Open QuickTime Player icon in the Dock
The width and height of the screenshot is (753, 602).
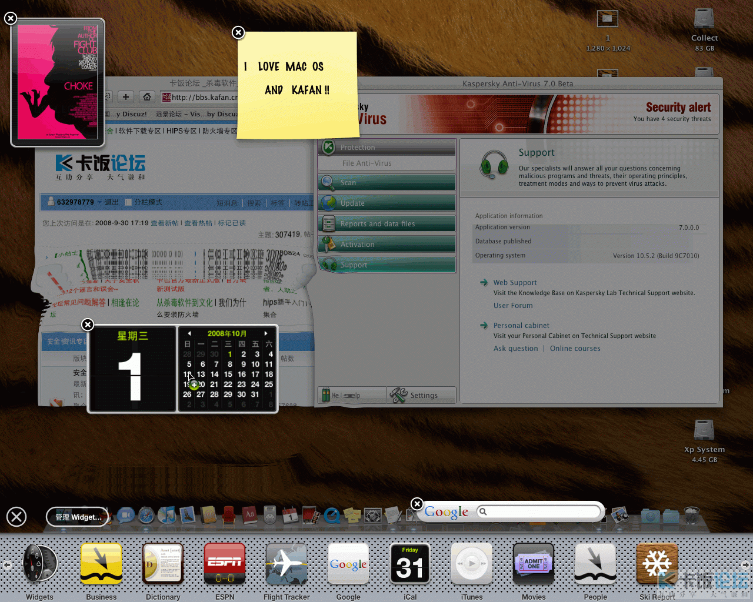click(x=332, y=516)
